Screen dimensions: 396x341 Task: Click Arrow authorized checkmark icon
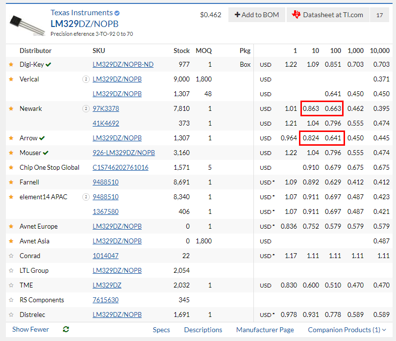click(42, 138)
